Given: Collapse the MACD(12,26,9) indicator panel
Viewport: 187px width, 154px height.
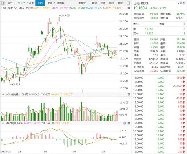Looking at the screenshot, I should (3, 123).
